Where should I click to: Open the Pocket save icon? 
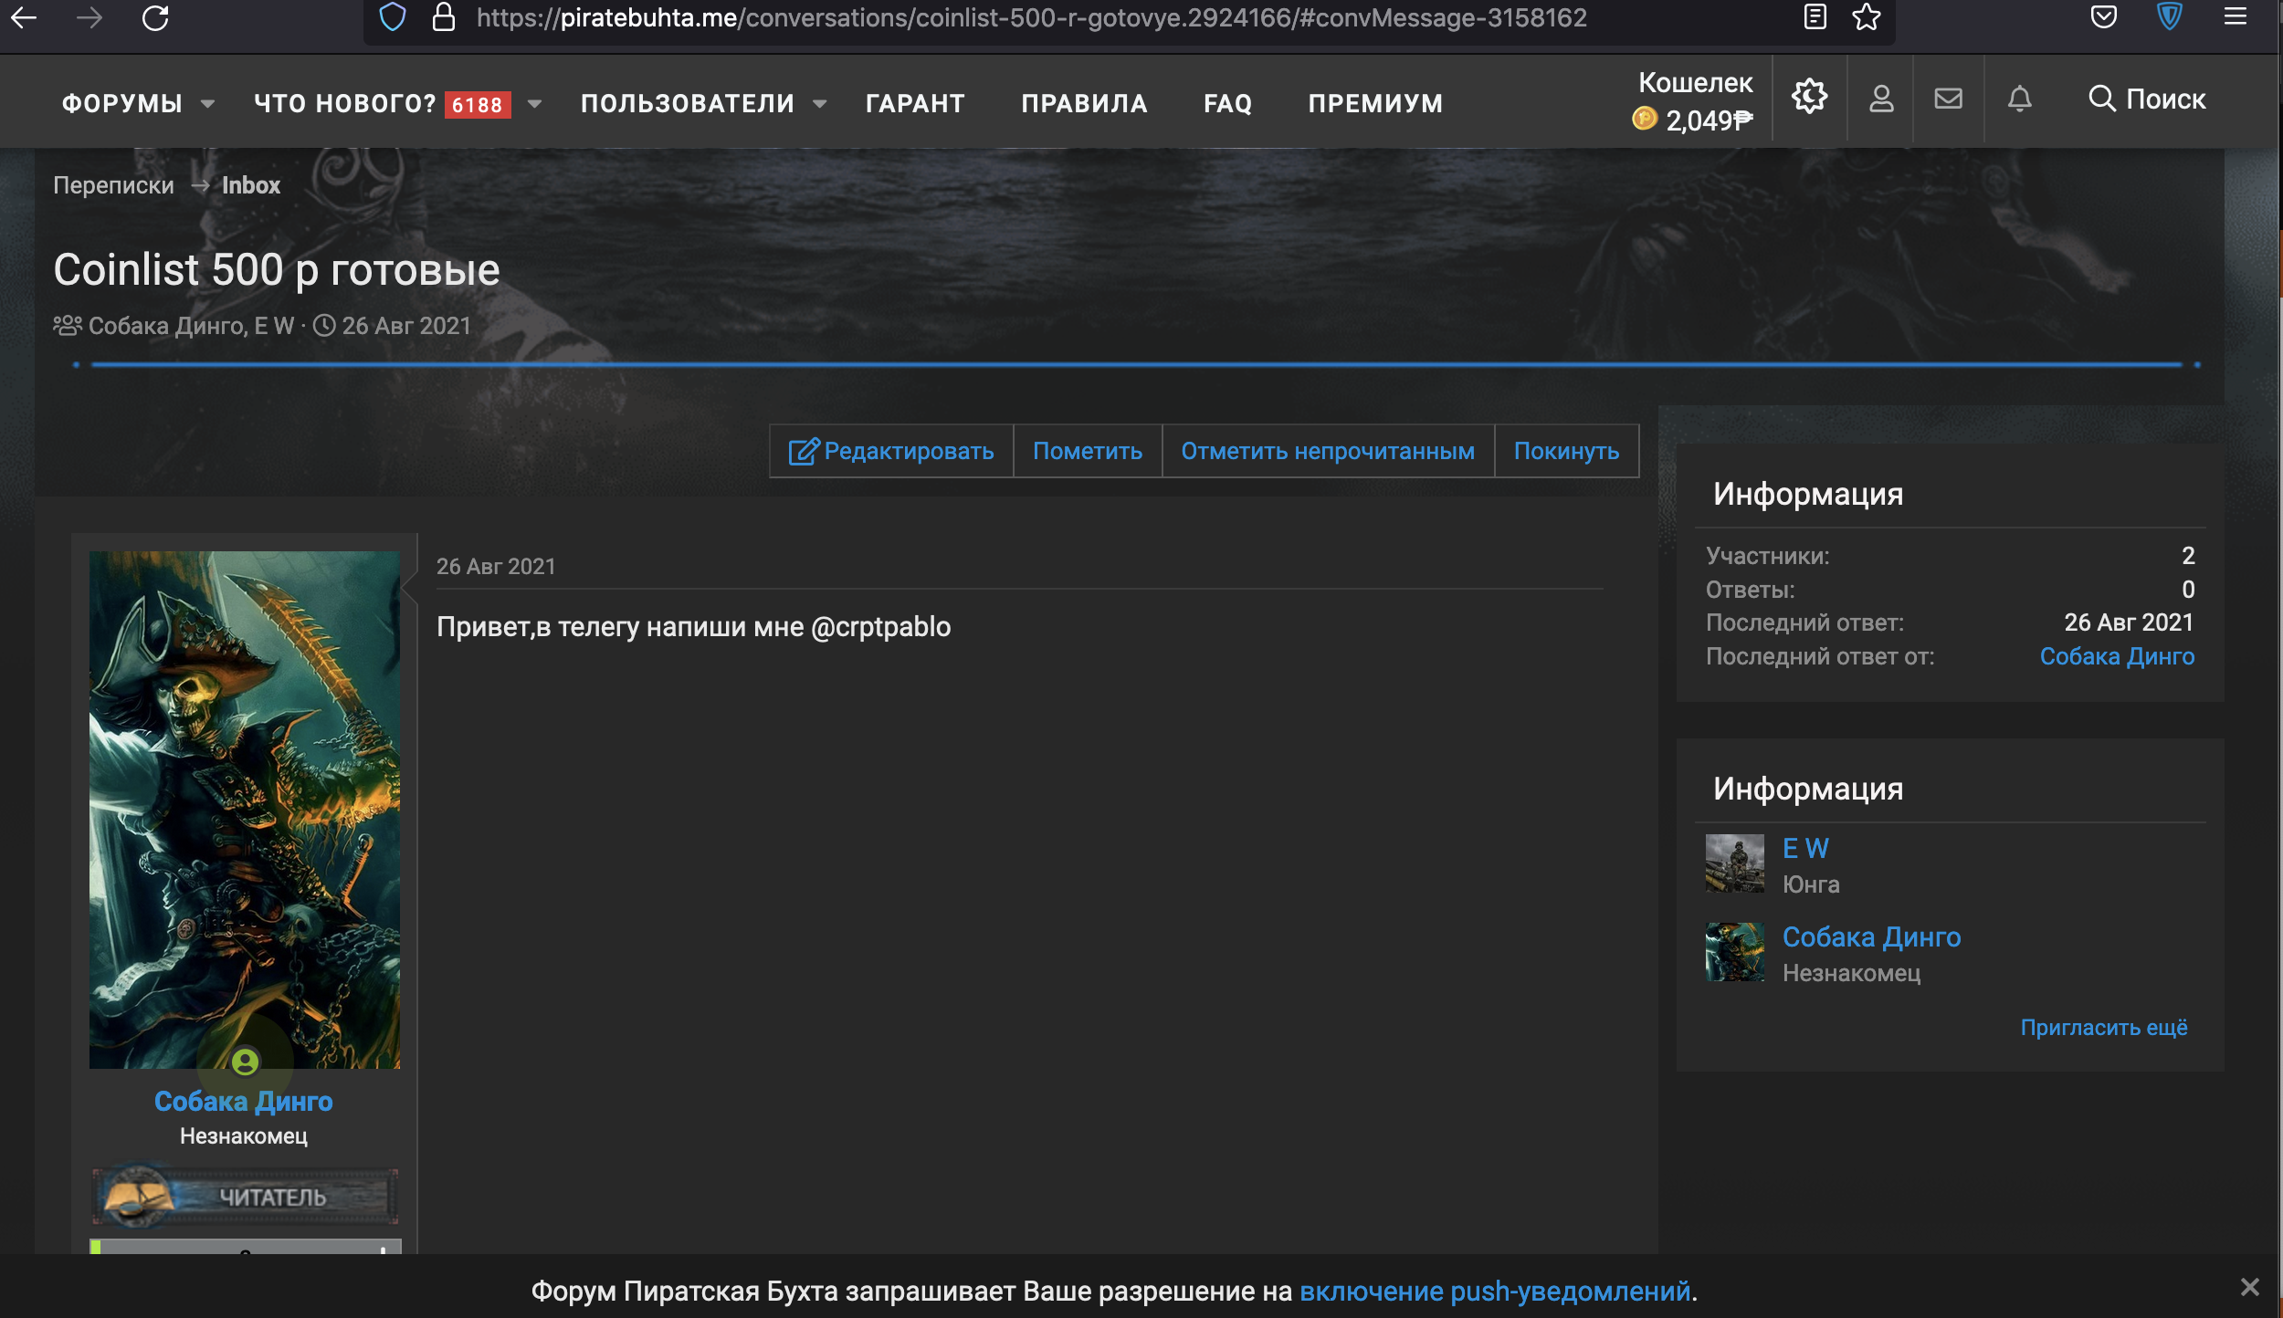click(2104, 17)
